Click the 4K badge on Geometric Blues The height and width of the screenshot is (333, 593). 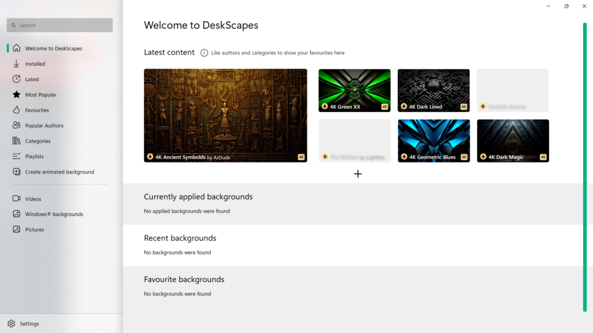click(x=464, y=157)
